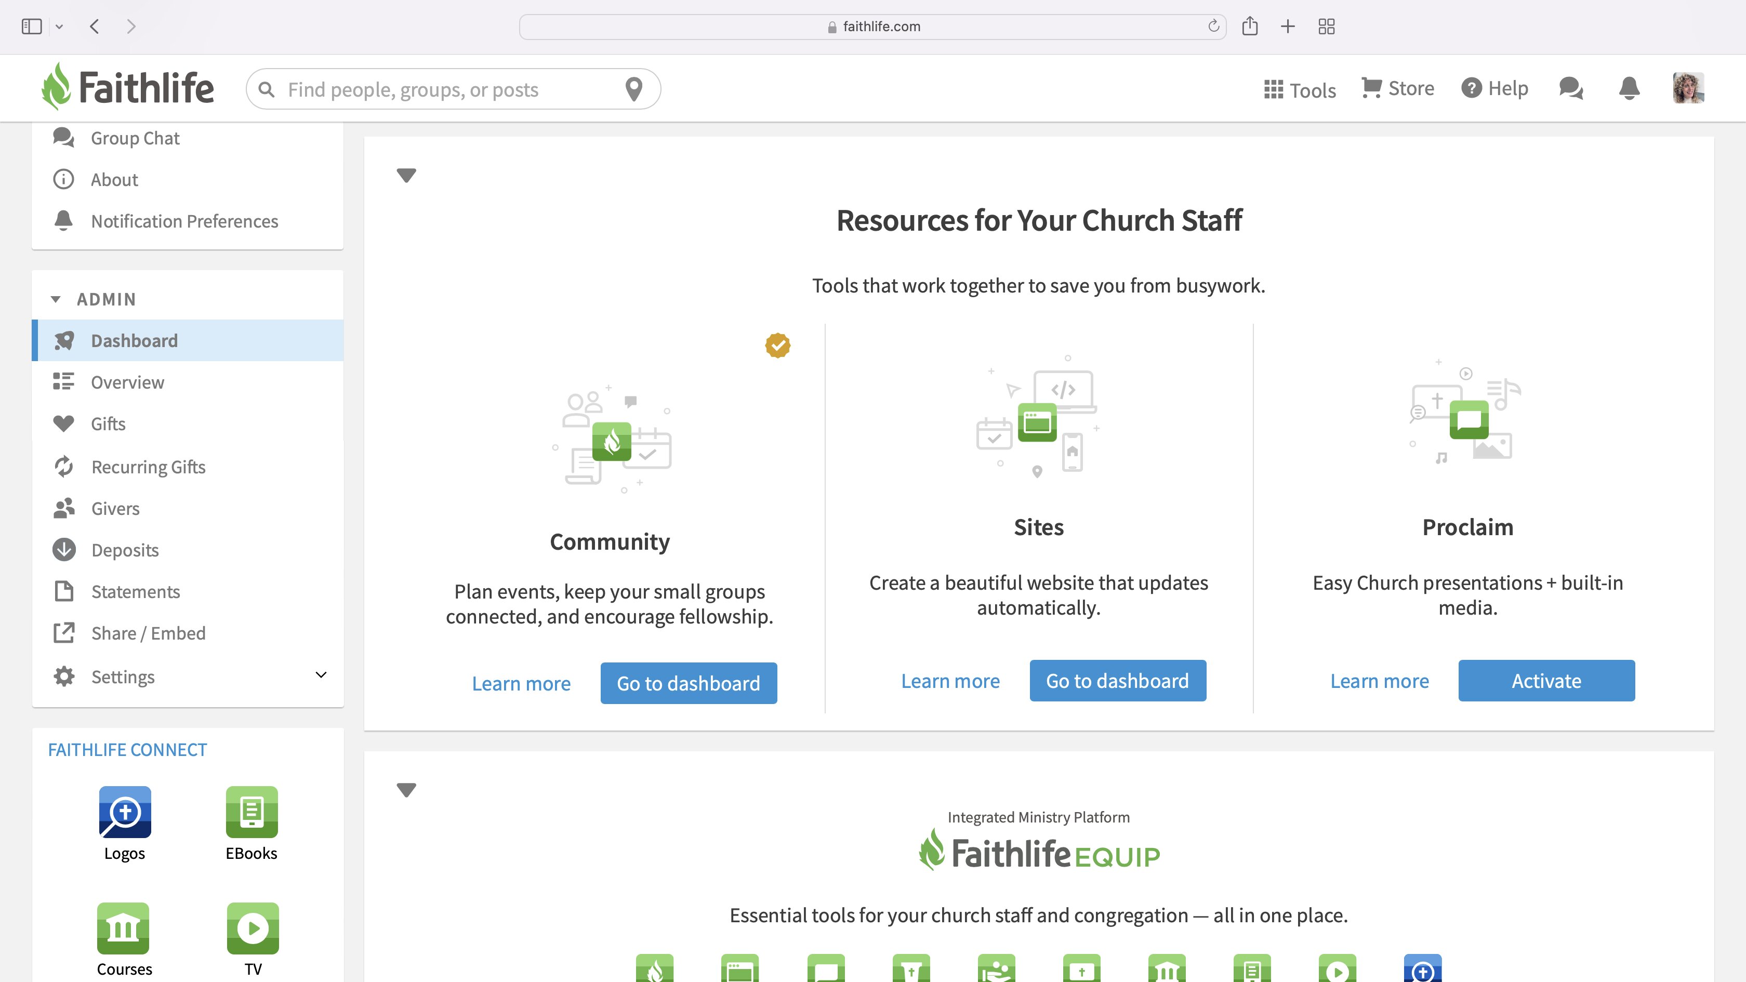The width and height of the screenshot is (1746, 982).
Task: Expand the Settings submenu chevron
Action: 321,675
